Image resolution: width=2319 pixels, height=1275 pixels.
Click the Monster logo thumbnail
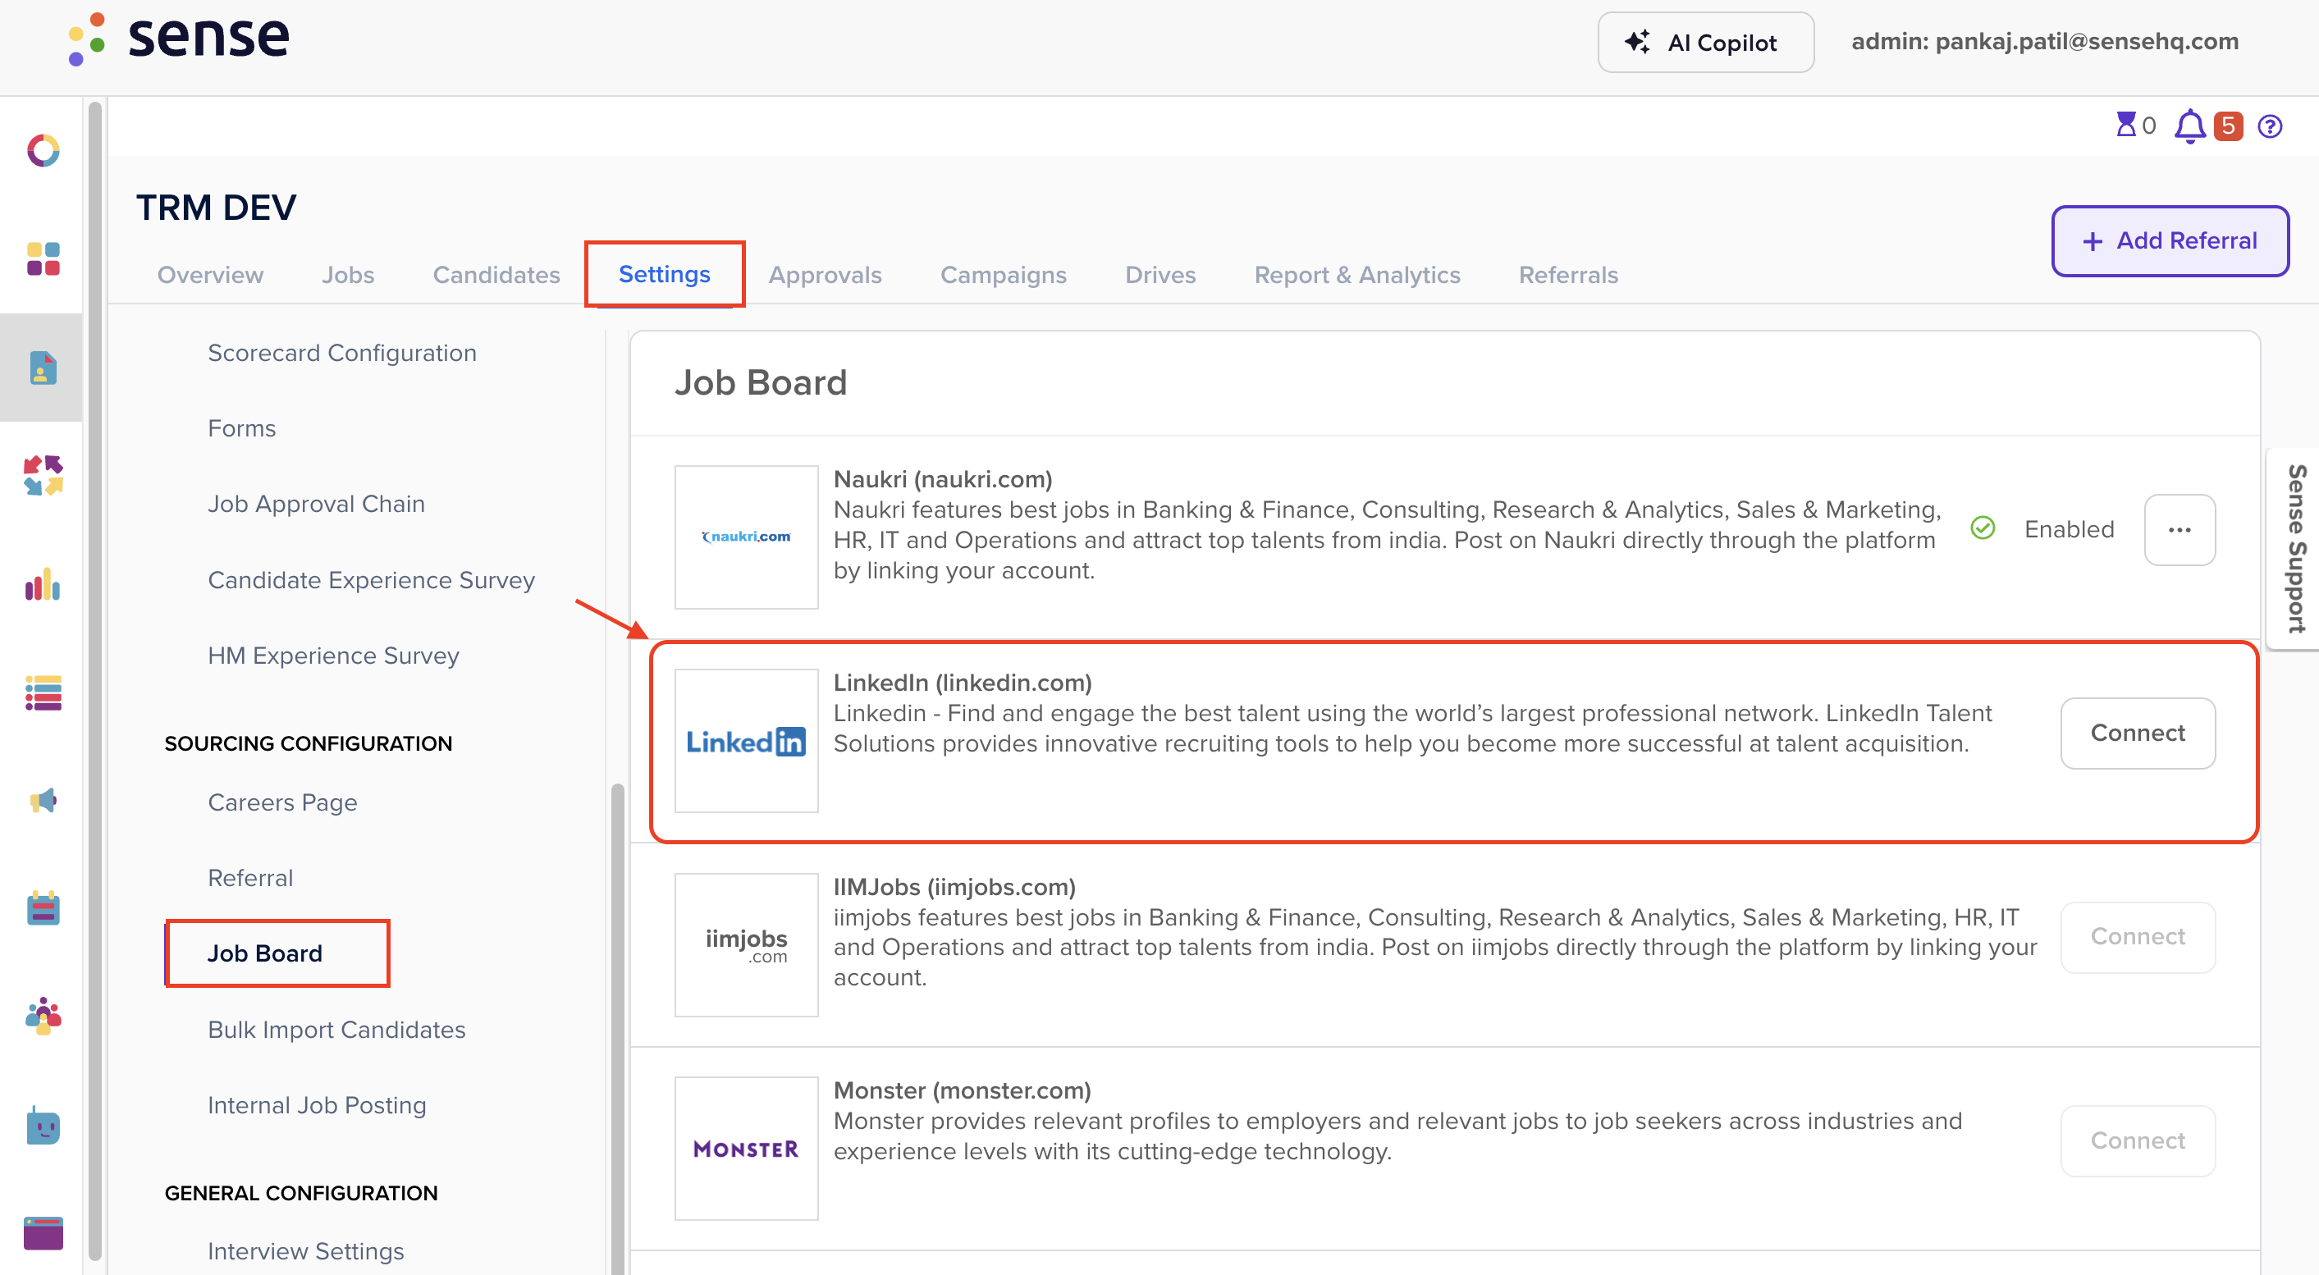pyautogui.click(x=746, y=1148)
